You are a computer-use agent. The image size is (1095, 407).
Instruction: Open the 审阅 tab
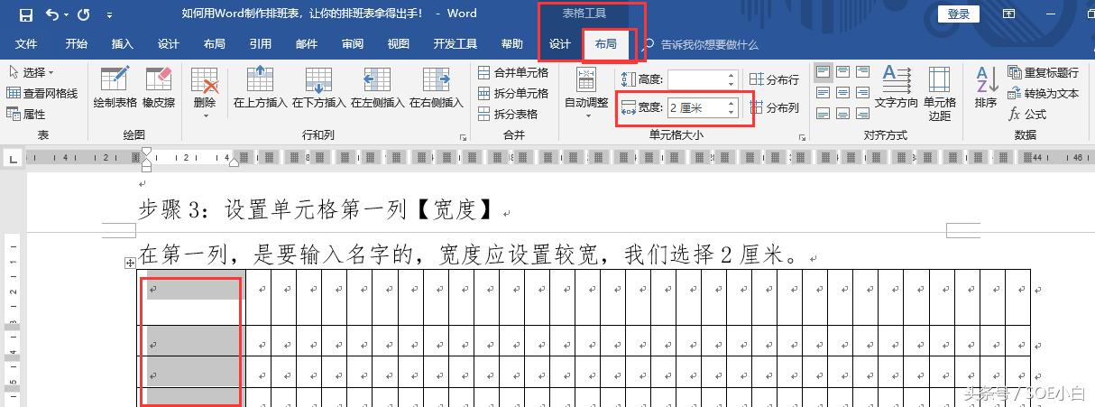(353, 44)
